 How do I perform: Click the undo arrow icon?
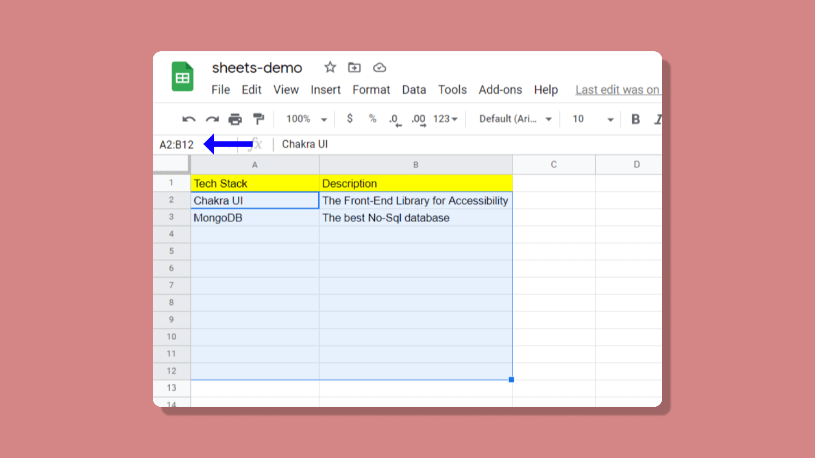click(x=189, y=119)
